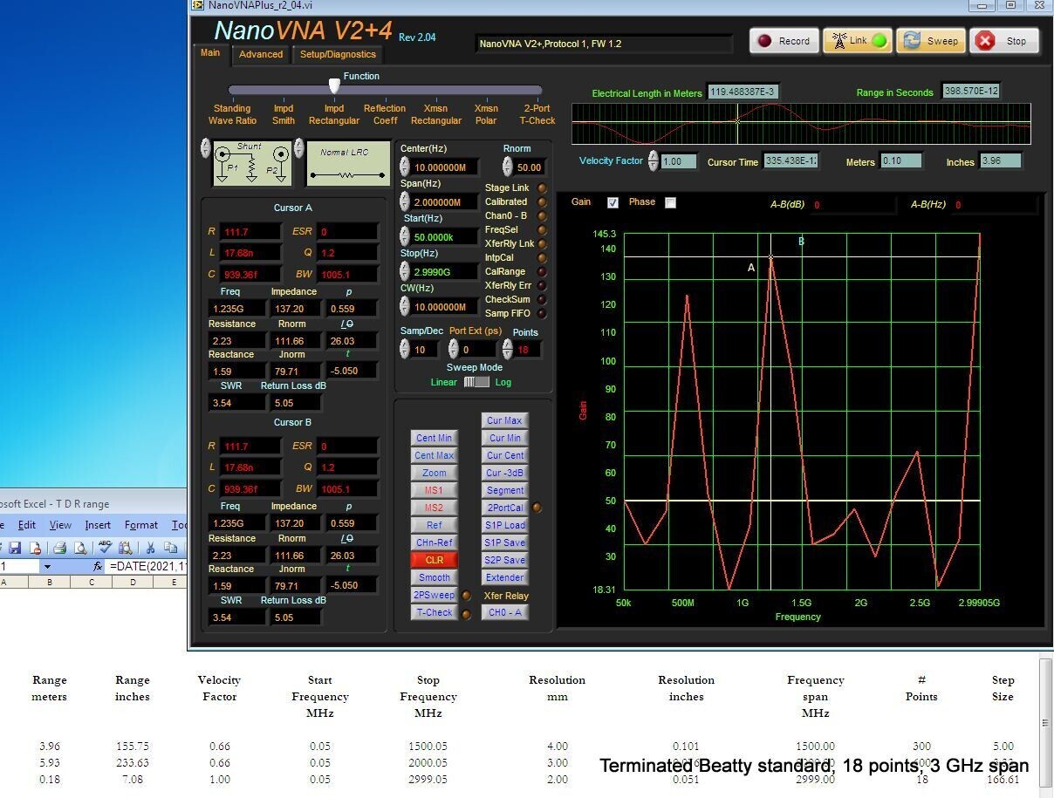Click the CH0 - A Xfer Relay button
Image resolution: width=1054 pixels, height=798 pixels.
504,612
